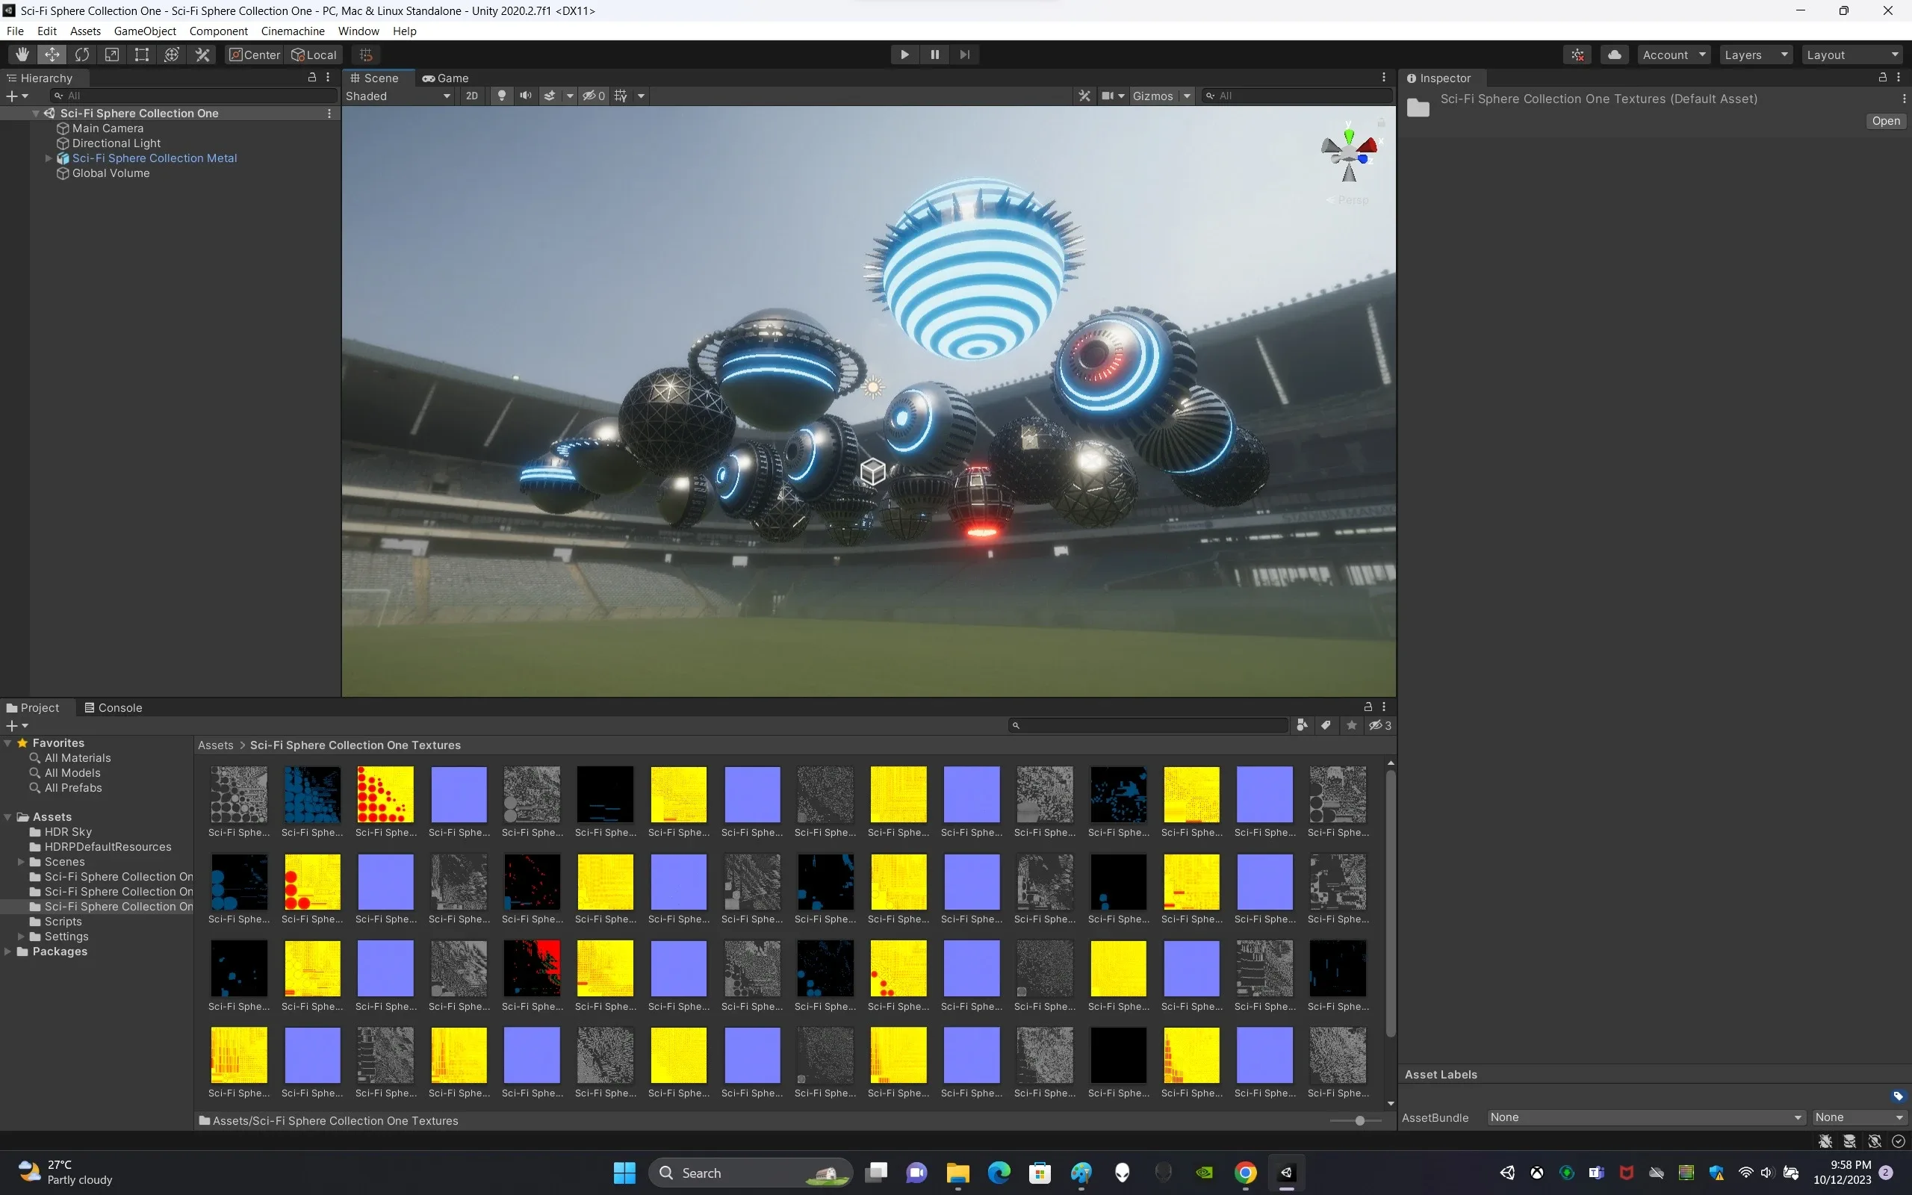This screenshot has width=1912, height=1195.
Task: Select the Hand tool in toolbar
Action: (22, 55)
